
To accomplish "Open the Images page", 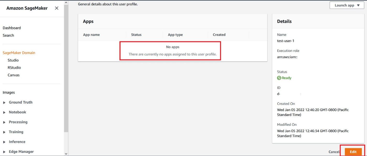I will 9,92.
